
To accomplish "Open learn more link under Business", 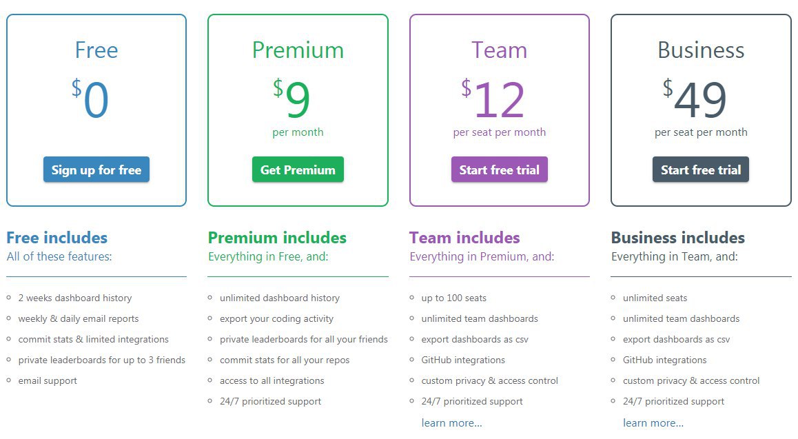I will [653, 422].
